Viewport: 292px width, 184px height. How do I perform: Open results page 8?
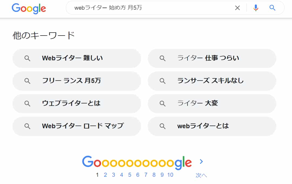point(154,175)
